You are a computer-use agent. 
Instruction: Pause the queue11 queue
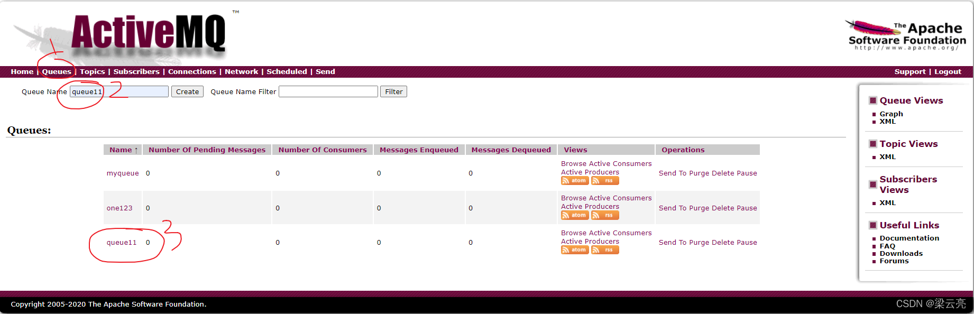click(747, 242)
